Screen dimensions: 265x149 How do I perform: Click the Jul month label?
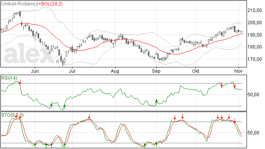point(72,71)
